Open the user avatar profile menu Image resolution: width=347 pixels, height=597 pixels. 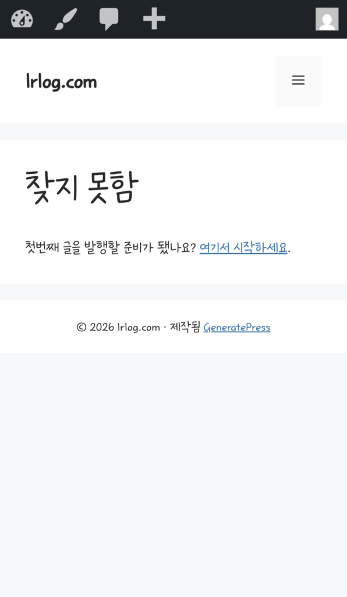[x=327, y=19]
